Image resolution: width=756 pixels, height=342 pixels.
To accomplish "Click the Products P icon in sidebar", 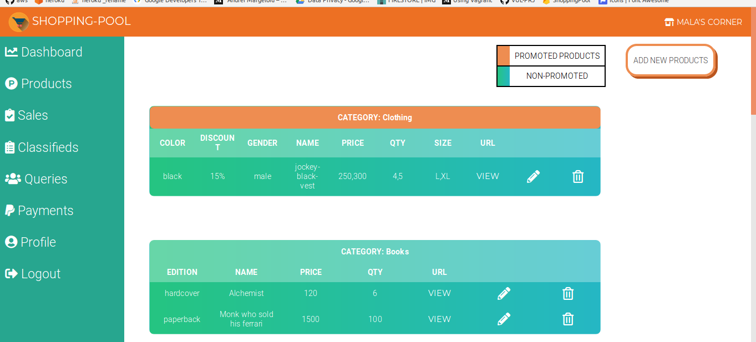I will [11, 84].
